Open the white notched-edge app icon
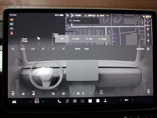Screen dimensions: 157x118 coord(98,101)
